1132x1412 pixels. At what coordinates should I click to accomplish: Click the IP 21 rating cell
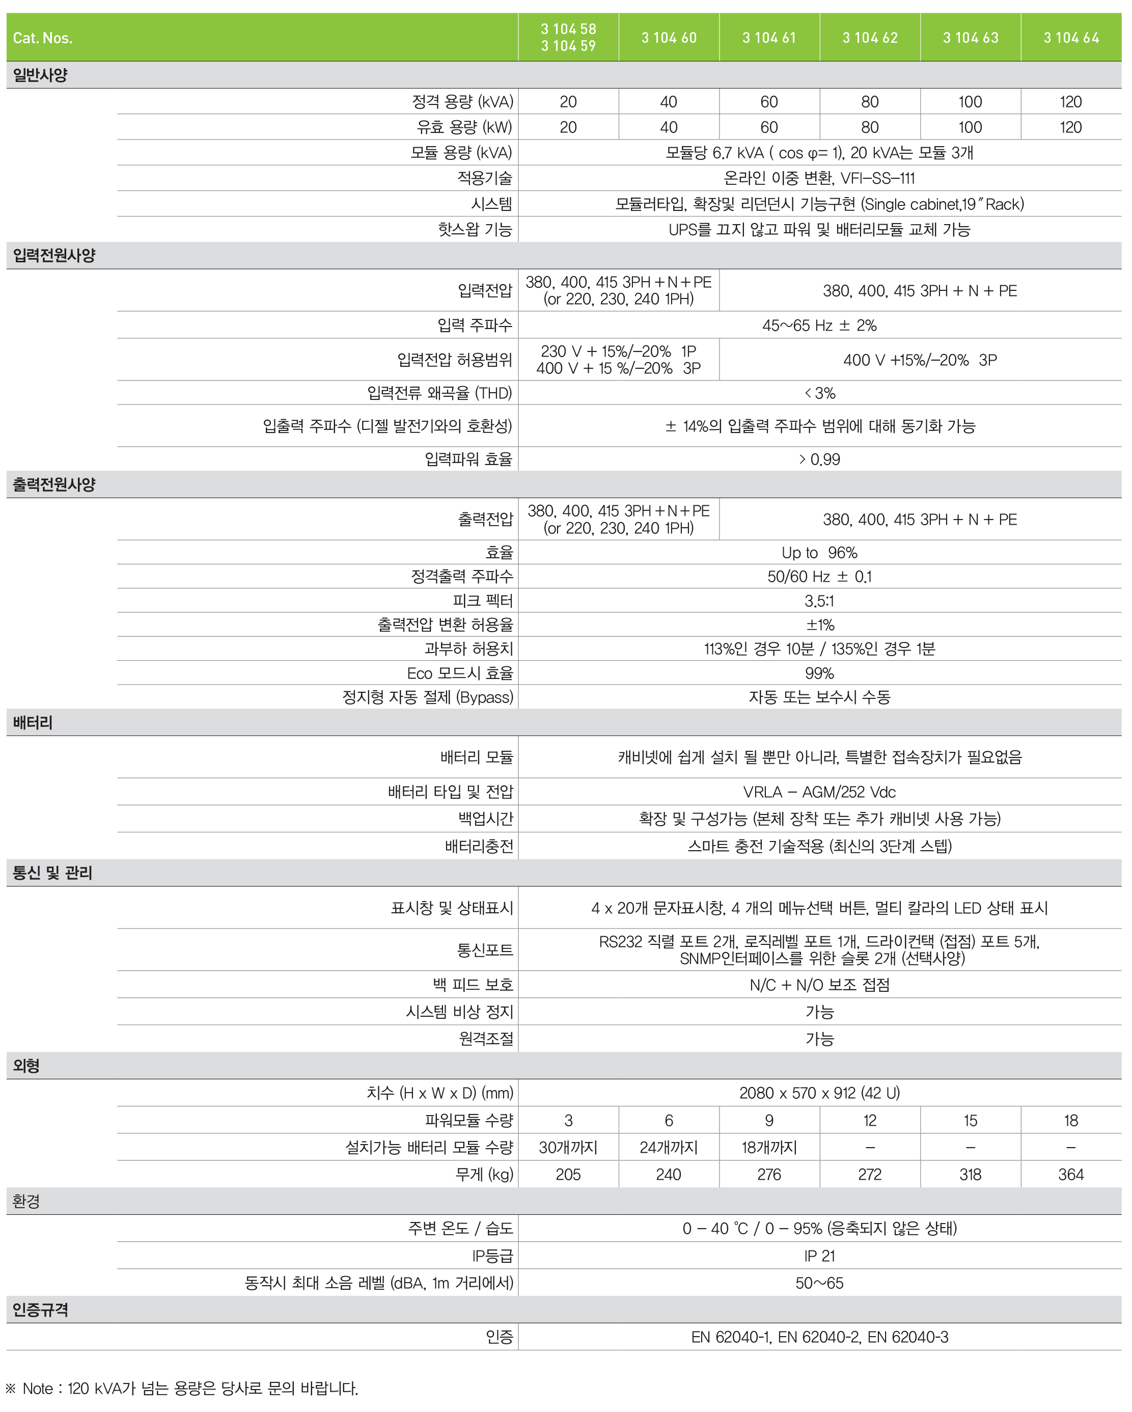[819, 1256]
